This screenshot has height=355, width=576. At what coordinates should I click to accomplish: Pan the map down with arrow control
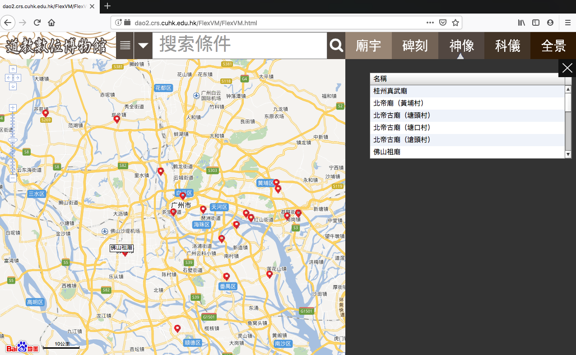click(x=13, y=86)
